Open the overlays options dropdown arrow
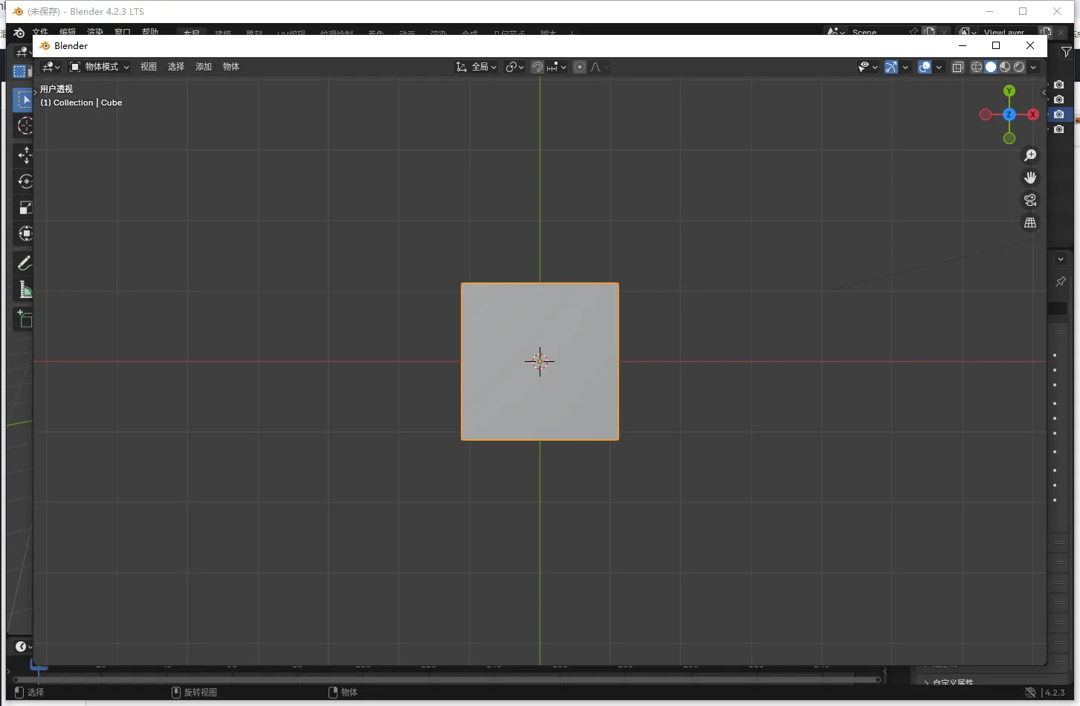 939,67
